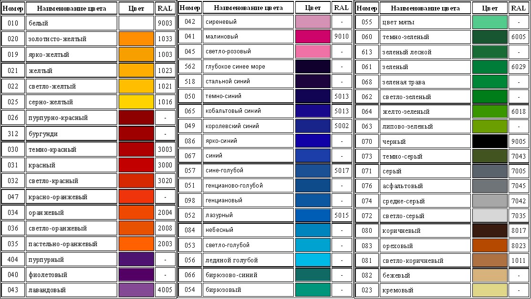Select the RAL cell 6018

(x=519, y=111)
